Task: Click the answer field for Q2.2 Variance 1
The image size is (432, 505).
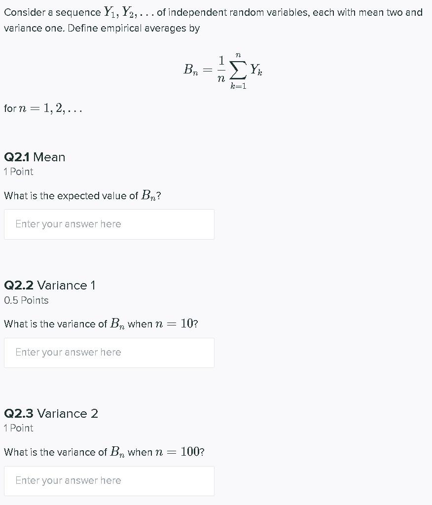Action: pyautogui.click(x=108, y=353)
